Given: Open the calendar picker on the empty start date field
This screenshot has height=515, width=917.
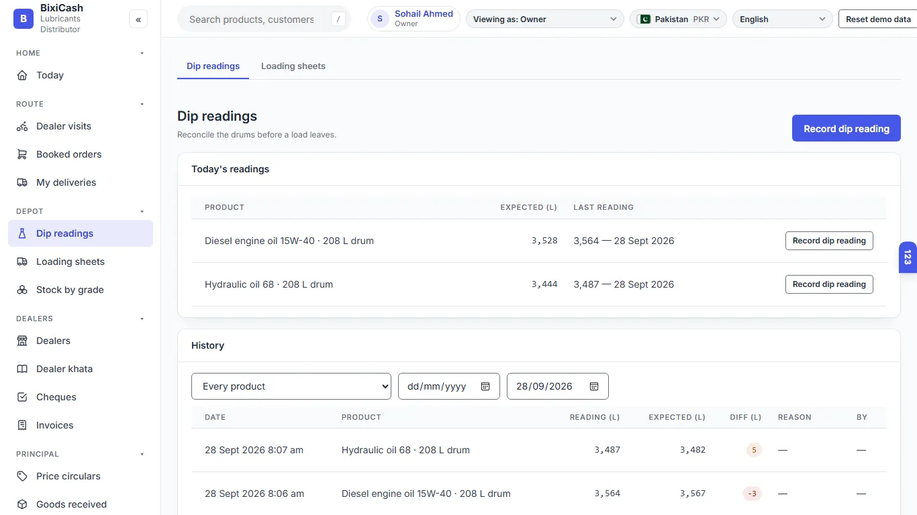Looking at the screenshot, I should 485,386.
